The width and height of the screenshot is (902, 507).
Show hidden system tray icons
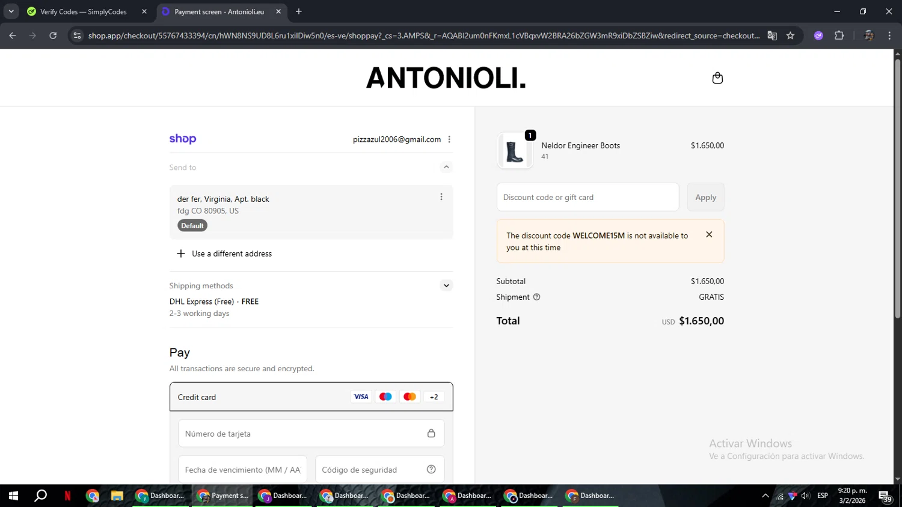click(765, 496)
